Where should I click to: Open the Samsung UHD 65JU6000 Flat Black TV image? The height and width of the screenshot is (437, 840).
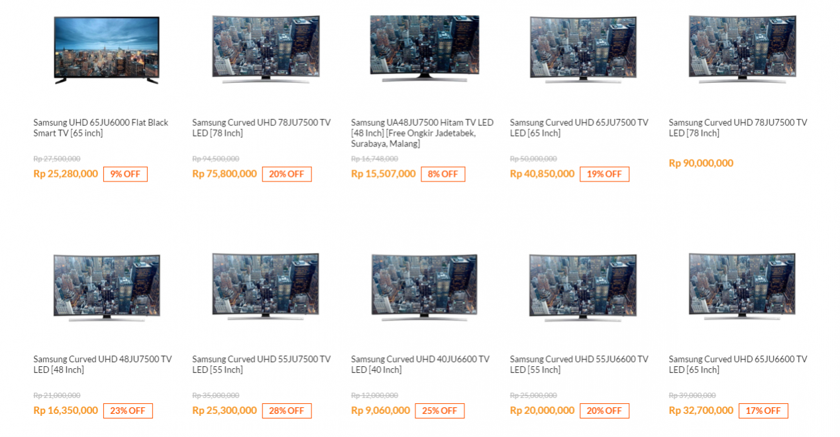pos(107,50)
